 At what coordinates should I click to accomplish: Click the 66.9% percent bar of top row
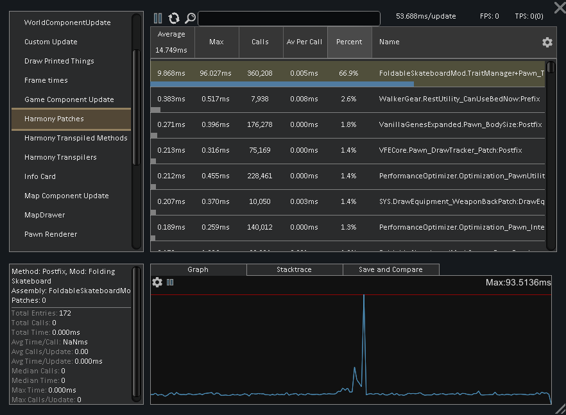click(x=282, y=84)
